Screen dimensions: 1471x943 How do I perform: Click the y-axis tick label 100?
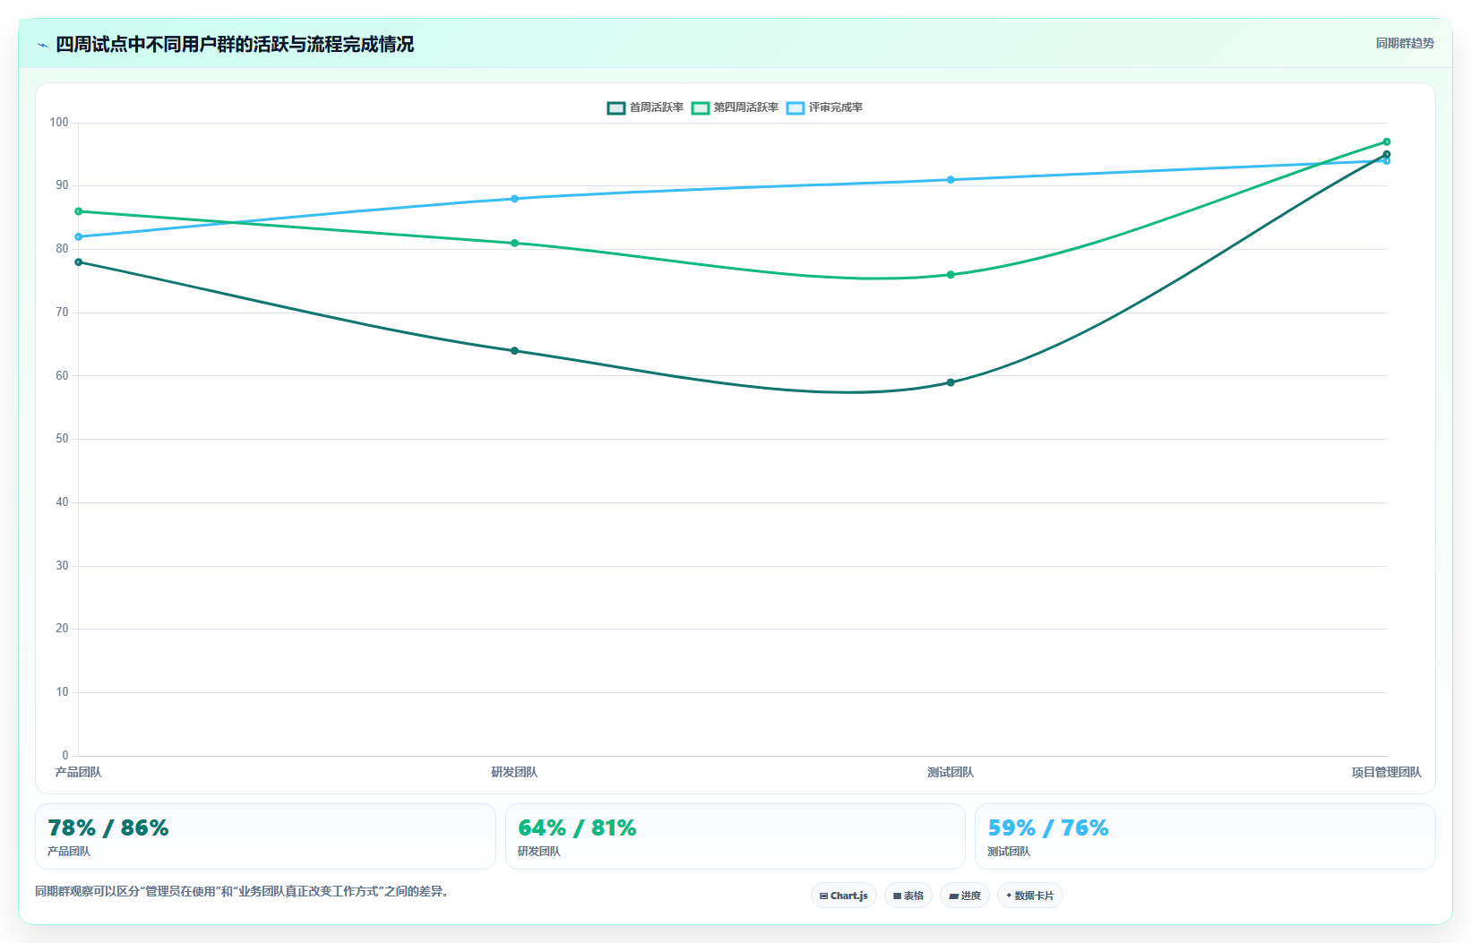[x=59, y=123]
